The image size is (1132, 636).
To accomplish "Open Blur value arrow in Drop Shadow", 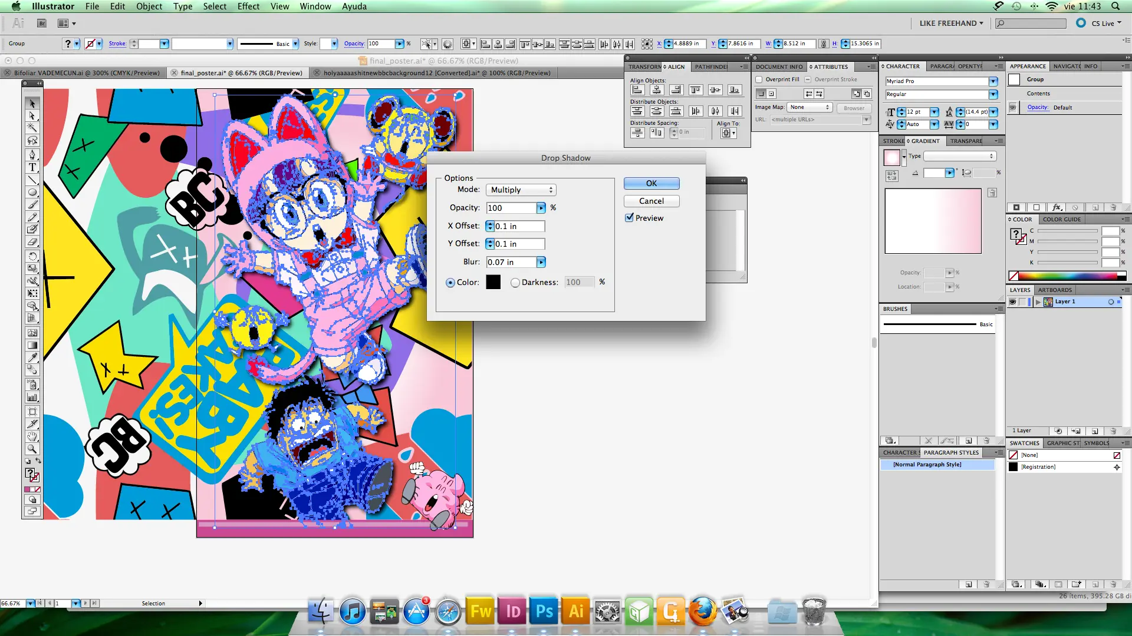I will (x=541, y=262).
